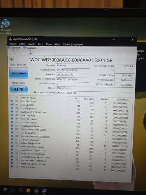Click the Interface field USB (Serial ATA)
This screenshot has height=195, width=146.
tap(72, 75)
